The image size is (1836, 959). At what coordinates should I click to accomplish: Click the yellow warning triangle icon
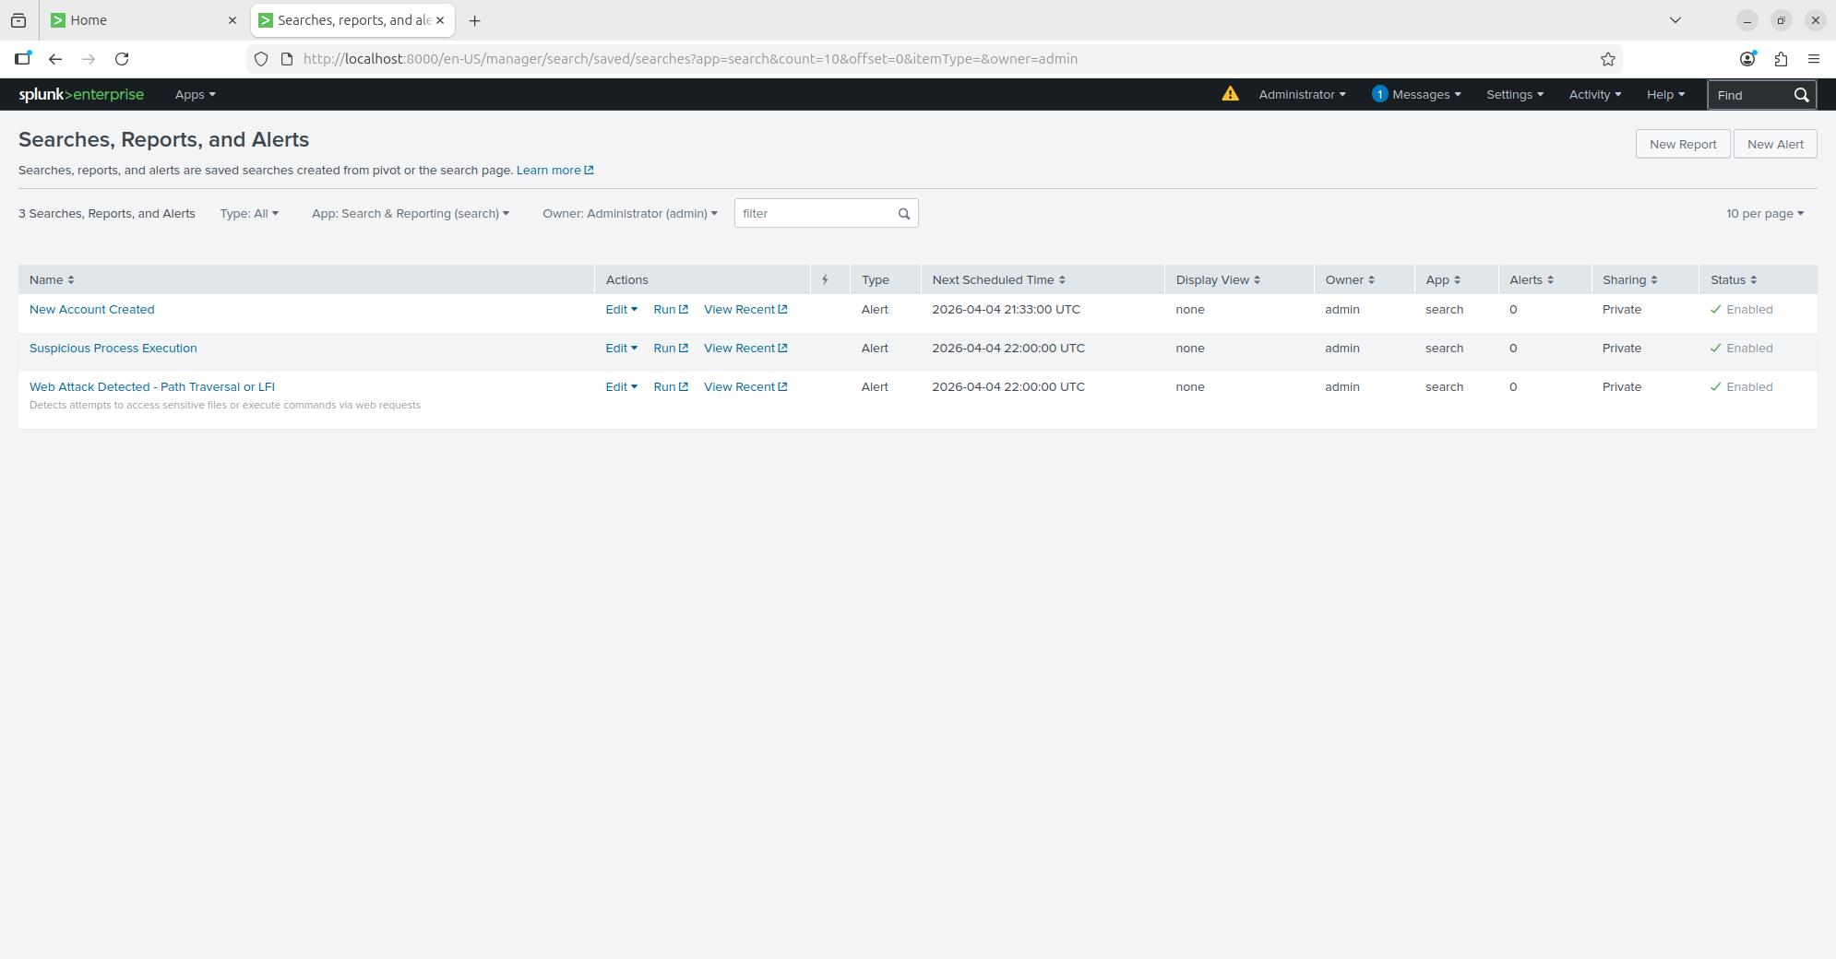(1230, 94)
